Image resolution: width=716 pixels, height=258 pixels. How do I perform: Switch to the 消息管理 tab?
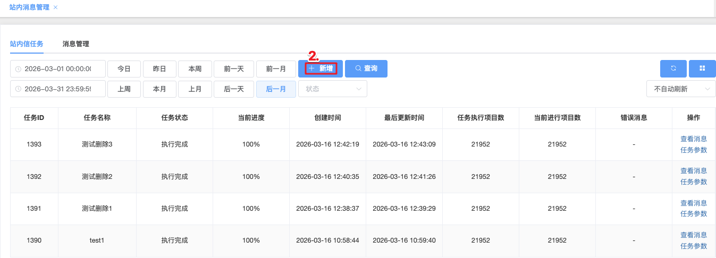pyautogui.click(x=75, y=44)
